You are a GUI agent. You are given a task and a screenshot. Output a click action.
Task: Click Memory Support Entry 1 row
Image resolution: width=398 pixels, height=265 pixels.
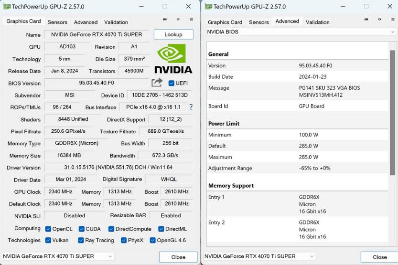tap(298, 204)
